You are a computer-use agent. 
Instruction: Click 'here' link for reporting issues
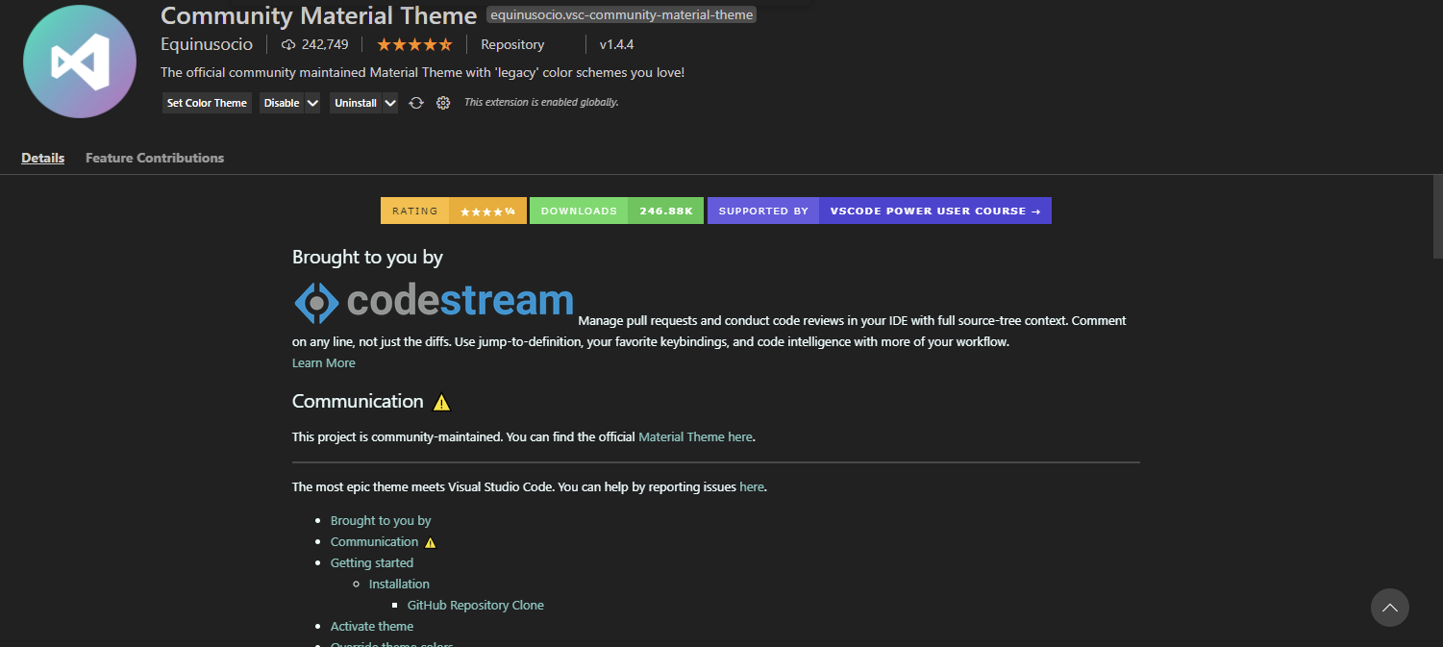click(x=752, y=487)
